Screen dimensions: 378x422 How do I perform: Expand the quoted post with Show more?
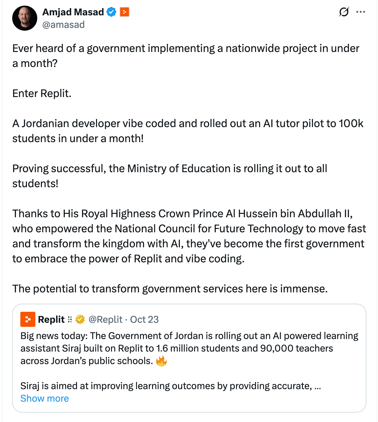click(x=45, y=398)
